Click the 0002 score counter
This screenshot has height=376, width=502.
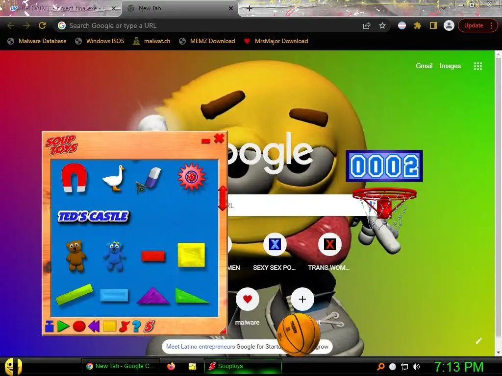[x=384, y=166]
